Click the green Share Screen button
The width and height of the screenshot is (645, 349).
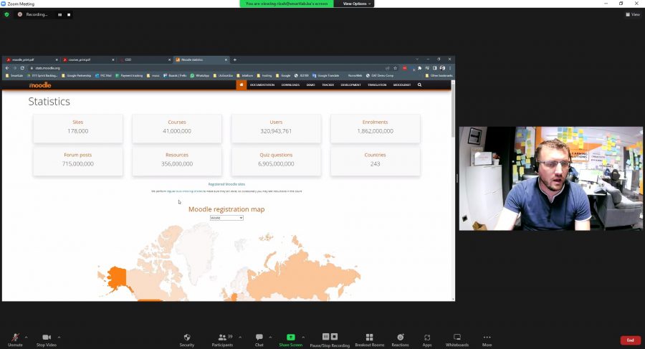tap(291, 340)
